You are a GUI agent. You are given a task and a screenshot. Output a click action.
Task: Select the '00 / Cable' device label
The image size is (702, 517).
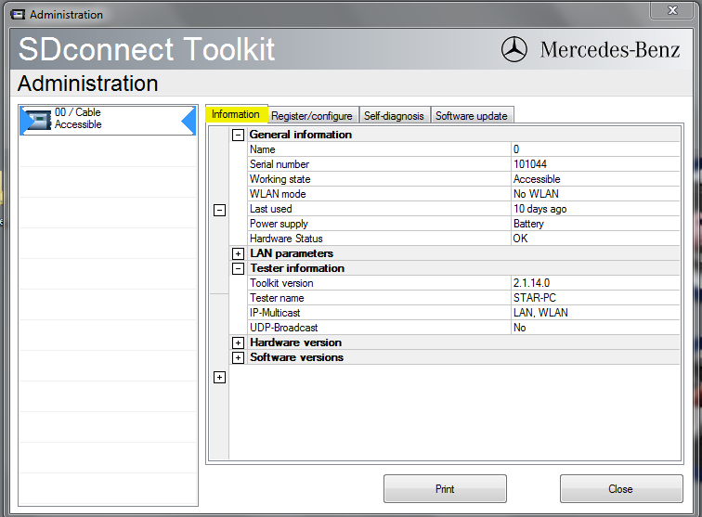(x=77, y=112)
